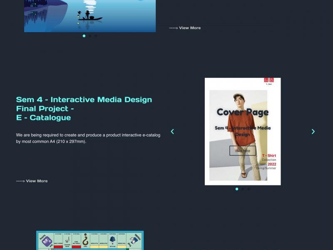Open View More under the E-Catalogue description

(32, 181)
